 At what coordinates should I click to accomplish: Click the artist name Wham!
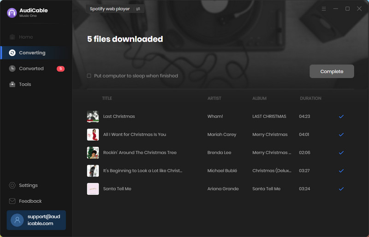pyautogui.click(x=215, y=117)
